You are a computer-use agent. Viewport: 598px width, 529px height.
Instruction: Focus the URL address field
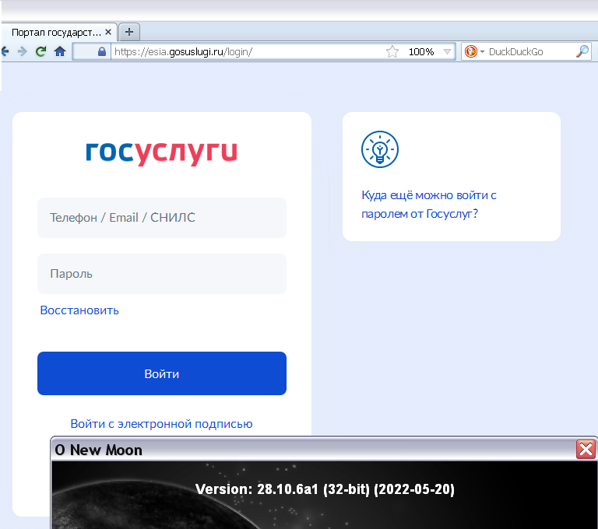click(246, 51)
